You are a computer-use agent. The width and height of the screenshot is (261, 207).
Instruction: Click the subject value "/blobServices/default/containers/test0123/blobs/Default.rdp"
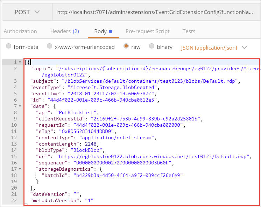tap(150, 81)
